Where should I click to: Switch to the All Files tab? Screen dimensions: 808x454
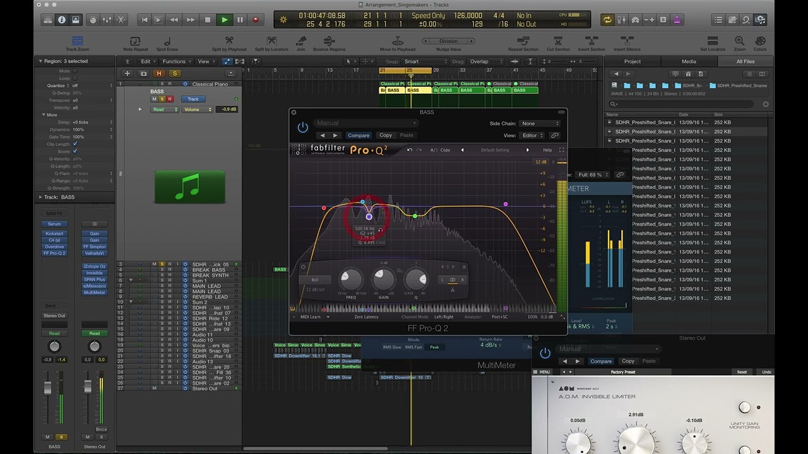tap(746, 61)
